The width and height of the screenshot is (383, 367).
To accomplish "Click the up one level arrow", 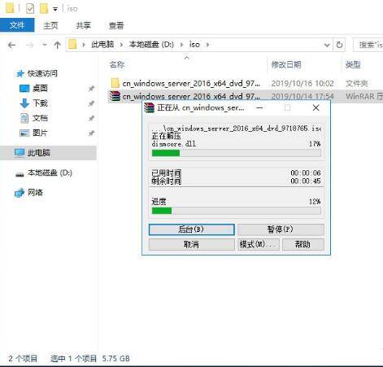I will pos(57,45).
